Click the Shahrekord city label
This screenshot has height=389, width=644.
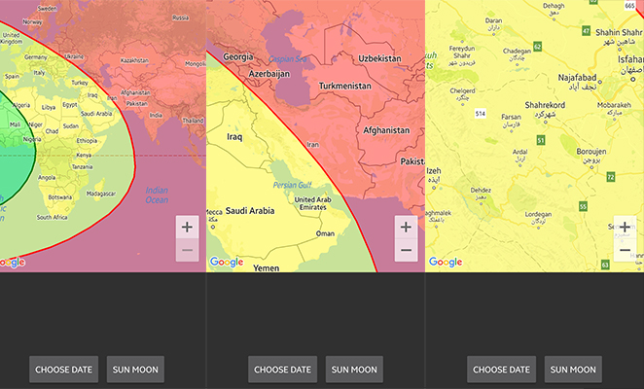point(545,109)
